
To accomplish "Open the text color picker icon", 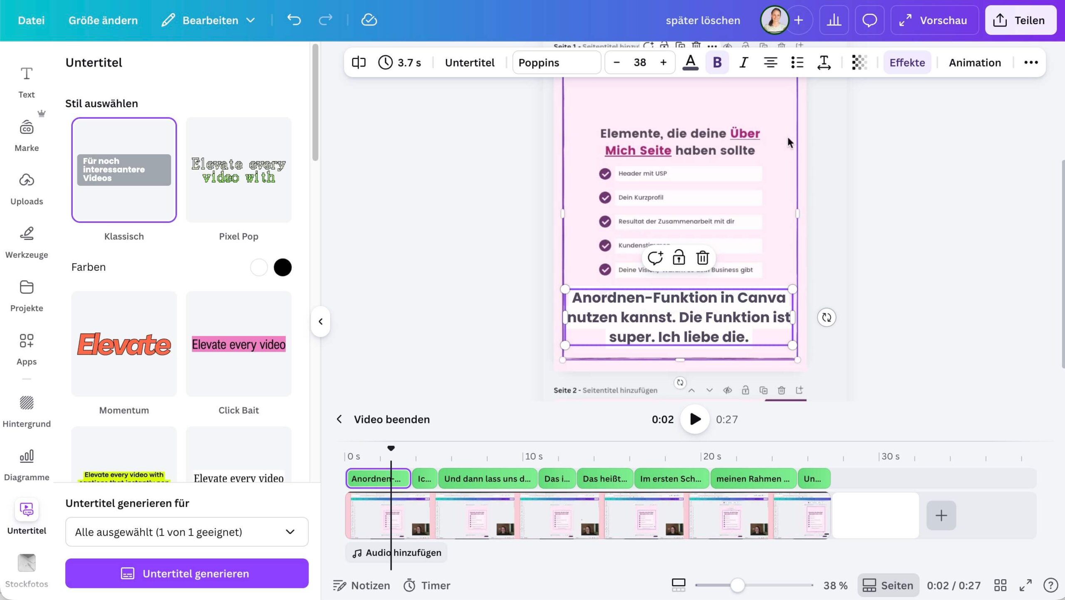I will click(x=690, y=62).
